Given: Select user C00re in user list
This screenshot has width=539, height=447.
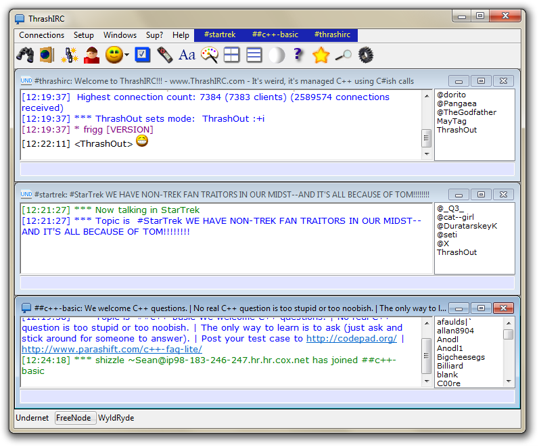Looking at the screenshot, I should pyautogui.click(x=448, y=383).
